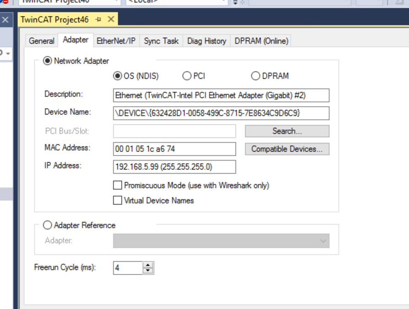Open the General tab
The width and height of the screenshot is (409, 309).
[x=42, y=41]
